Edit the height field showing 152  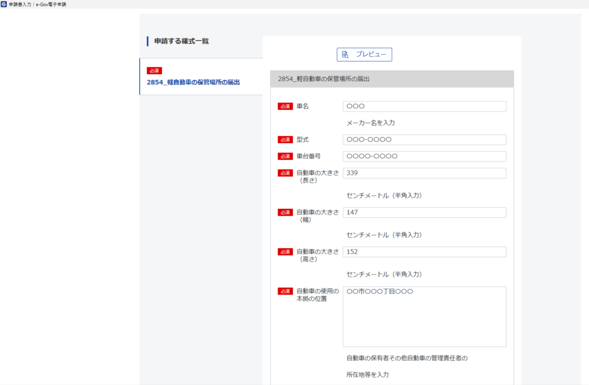tap(424, 252)
